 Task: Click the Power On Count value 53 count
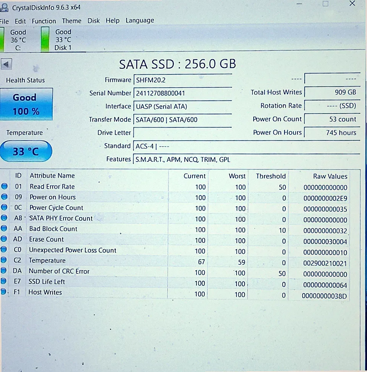332,119
